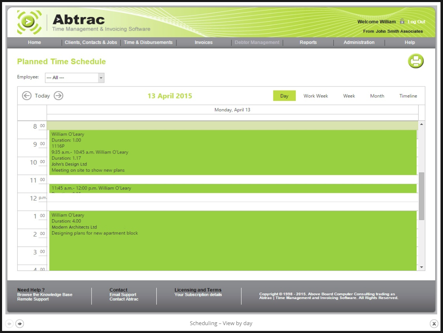Click the 11:00 time slot label
443x333 pixels.
[x=37, y=180]
